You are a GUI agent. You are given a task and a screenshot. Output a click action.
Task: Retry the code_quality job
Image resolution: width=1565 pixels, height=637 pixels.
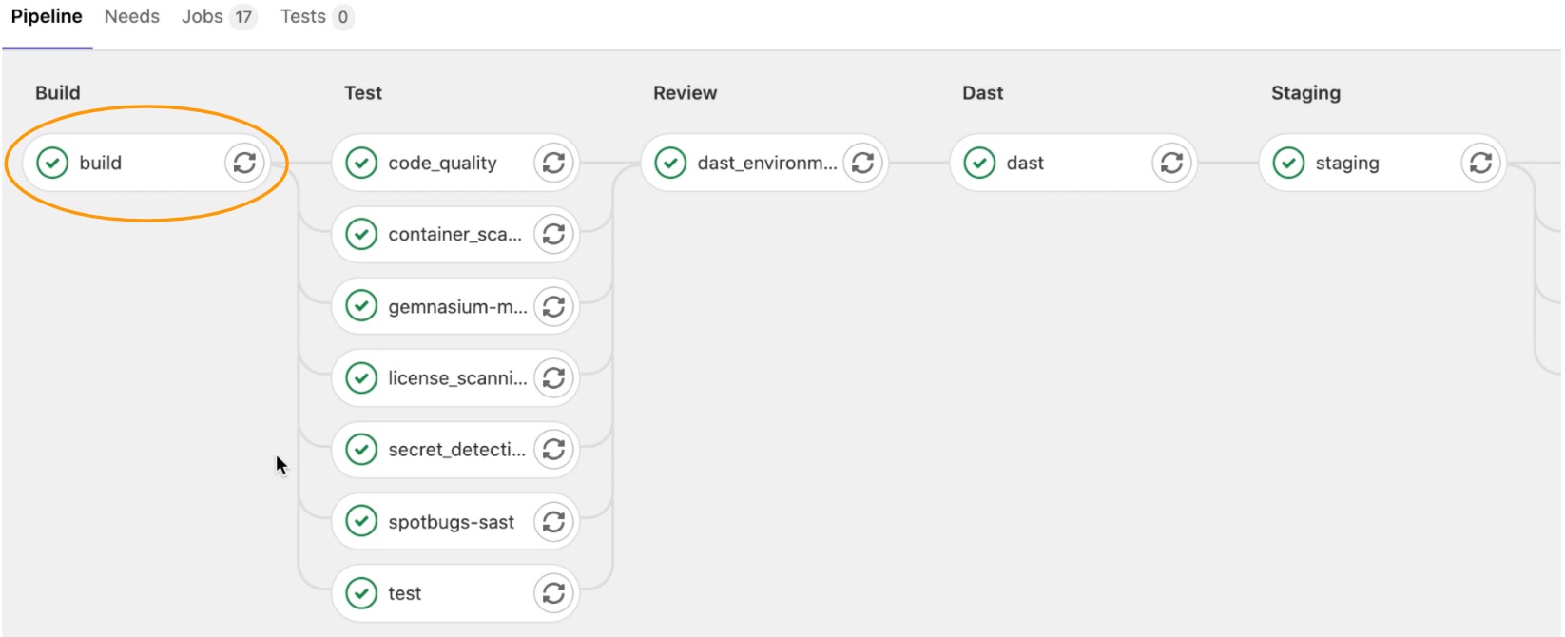553,163
